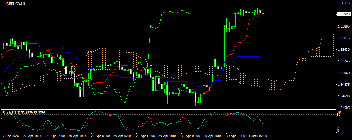Click price level 1.35615 on scale
This screenshot has width=352, height=140.
coord(344,38)
